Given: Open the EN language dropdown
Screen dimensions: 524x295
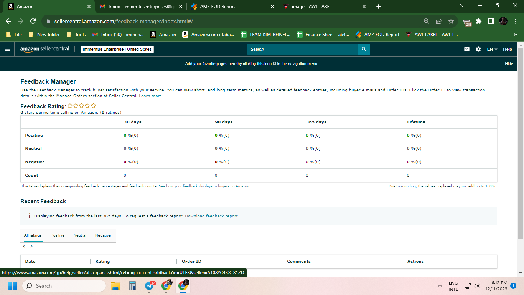Looking at the screenshot, I should [492, 49].
